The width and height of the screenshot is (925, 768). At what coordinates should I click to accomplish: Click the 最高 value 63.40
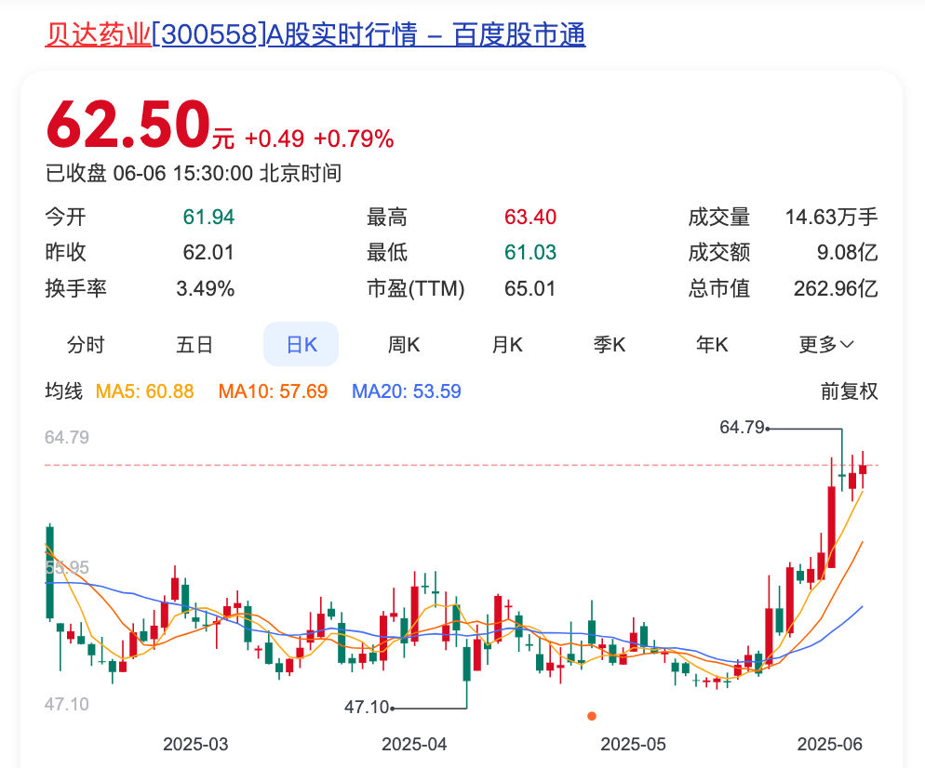pos(530,218)
